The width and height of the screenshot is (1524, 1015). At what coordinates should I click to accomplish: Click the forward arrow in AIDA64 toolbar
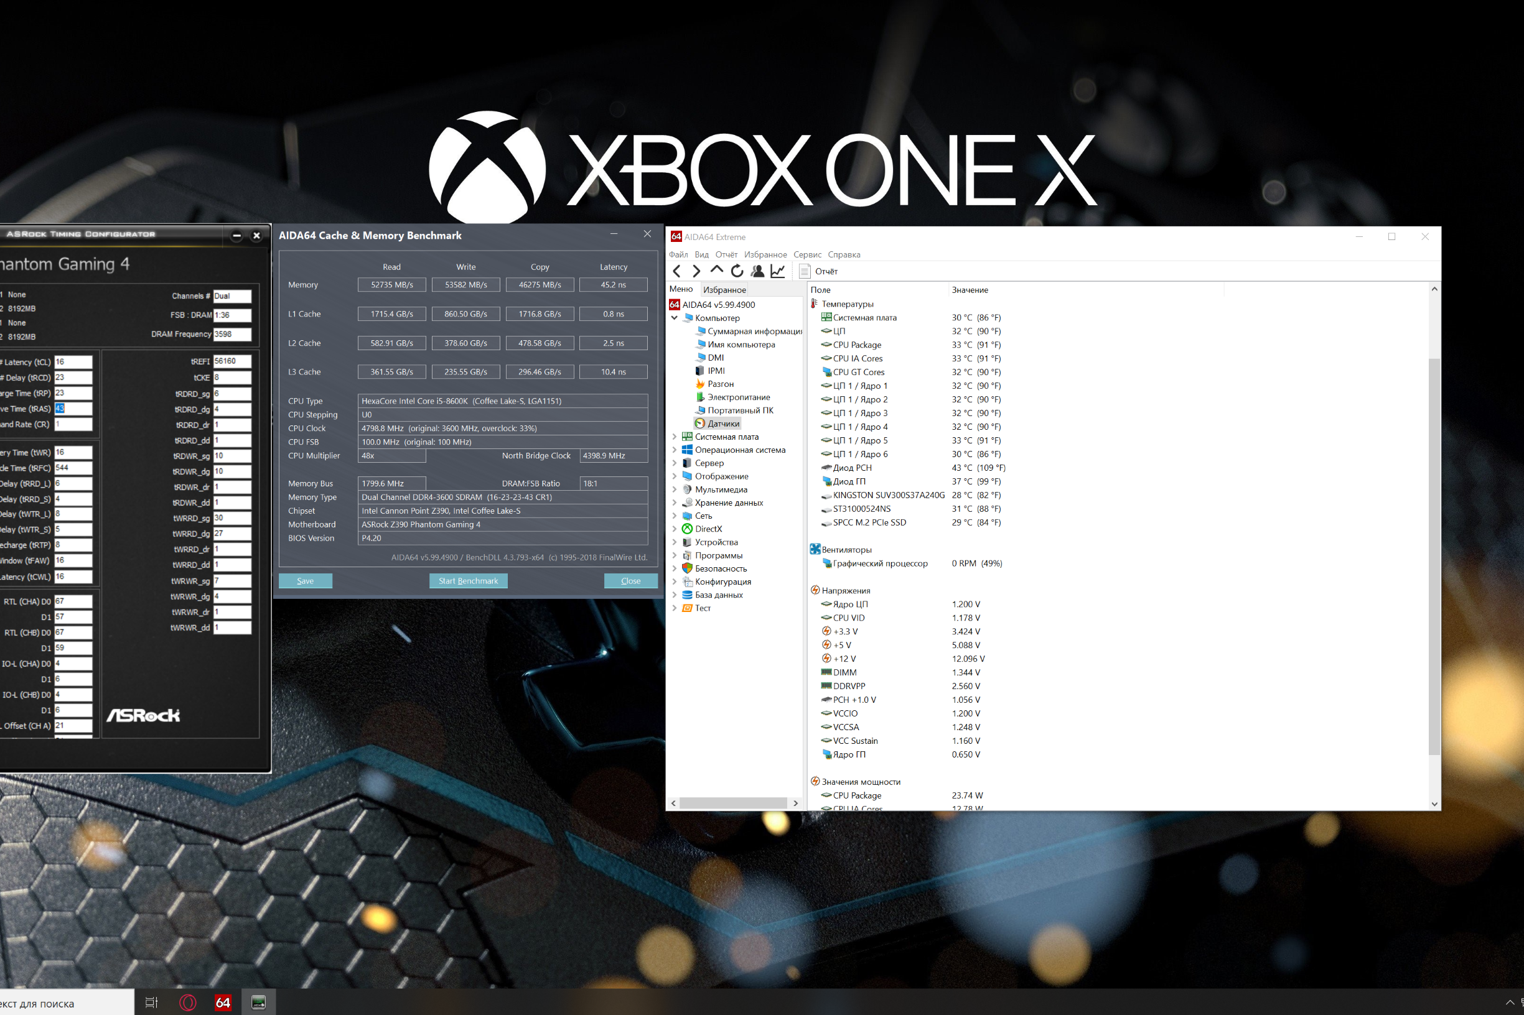pos(696,271)
